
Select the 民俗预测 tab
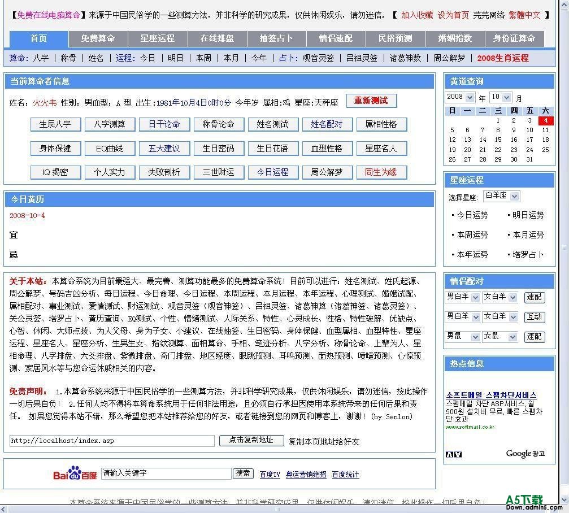click(396, 39)
